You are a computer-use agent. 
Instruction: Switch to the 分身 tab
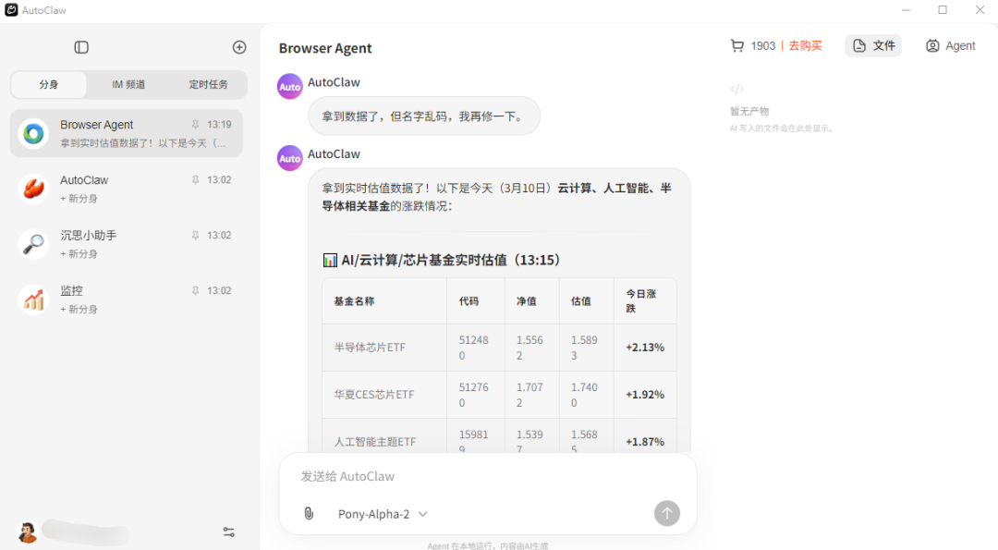tap(49, 84)
